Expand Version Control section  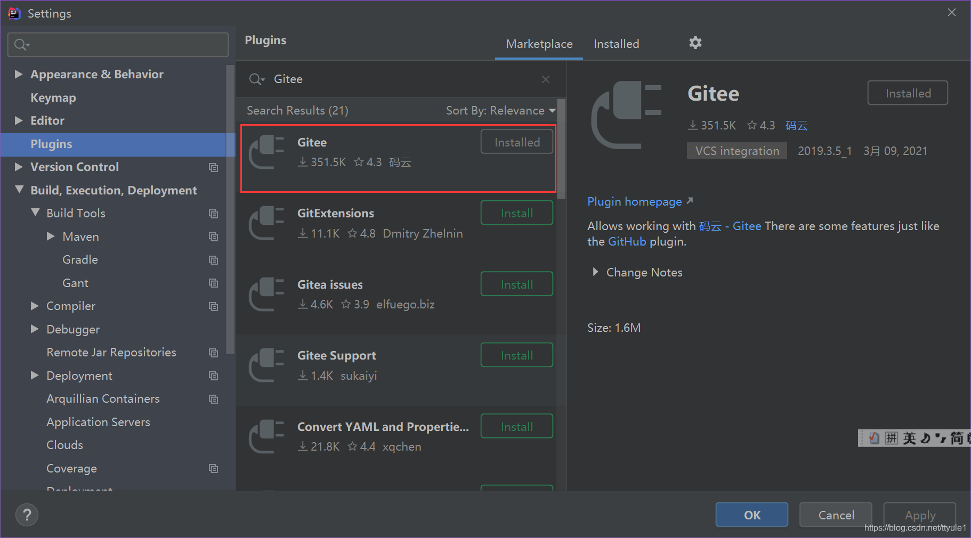coord(19,167)
